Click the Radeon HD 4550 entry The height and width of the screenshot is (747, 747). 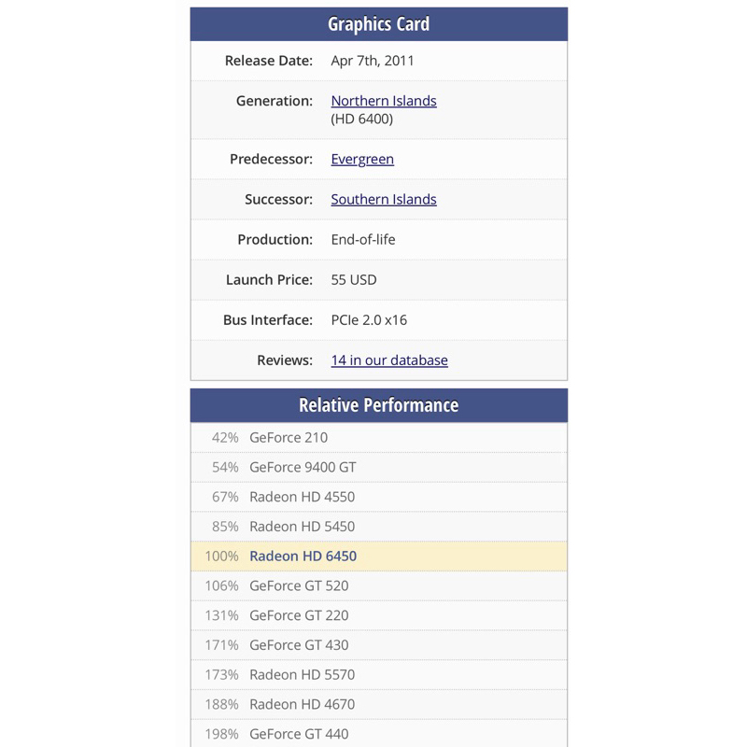click(x=302, y=497)
